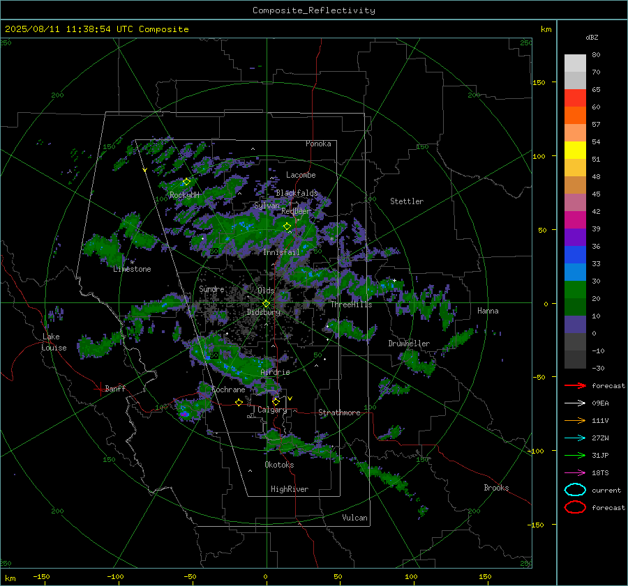Click the white 09EA arrow icon
Image resolution: width=628 pixels, height=586 pixels.
tap(575, 403)
